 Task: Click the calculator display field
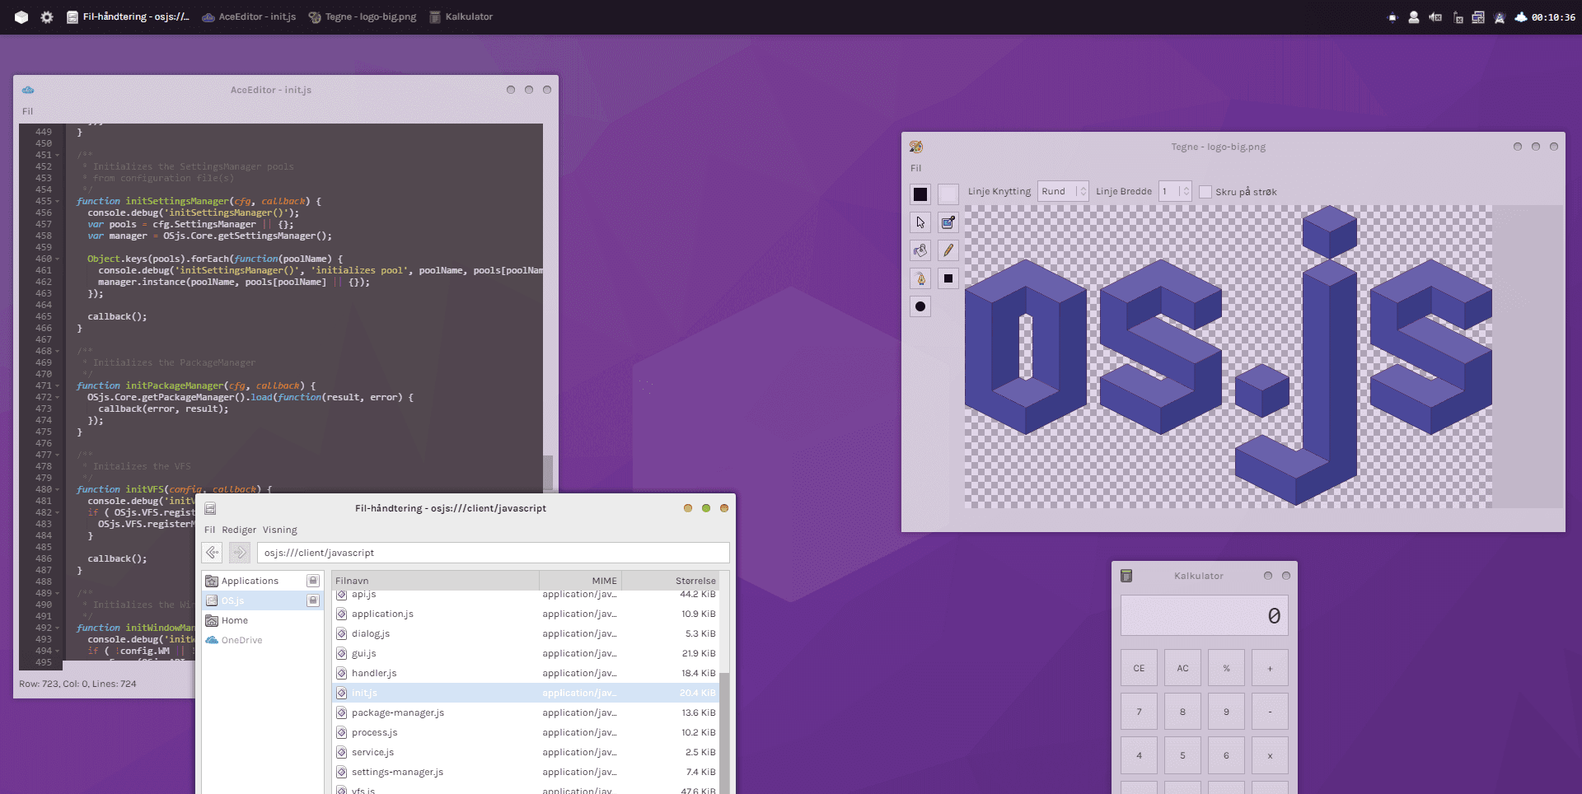coord(1204,615)
